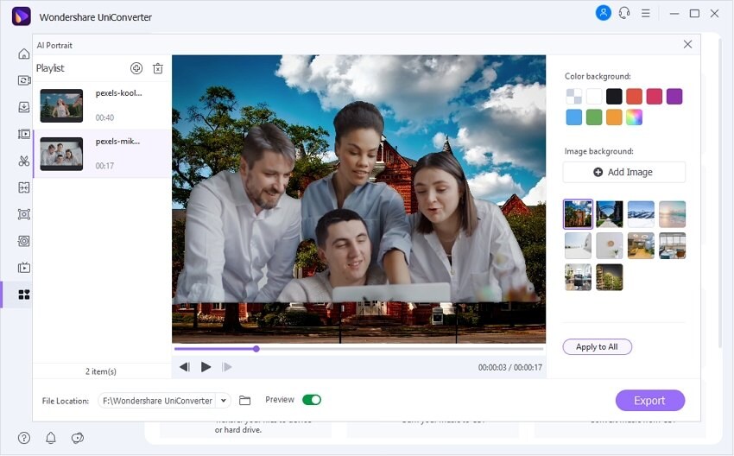Select the dark night building background thumbnail
The height and width of the screenshot is (456, 734).
coord(610,276)
